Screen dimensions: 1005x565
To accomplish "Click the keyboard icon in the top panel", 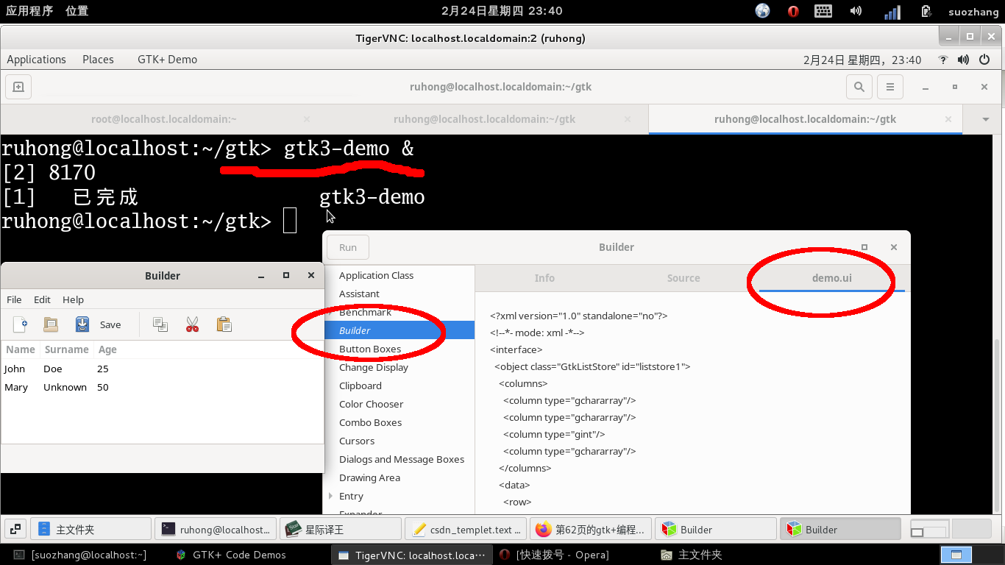I will (x=823, y=11).
